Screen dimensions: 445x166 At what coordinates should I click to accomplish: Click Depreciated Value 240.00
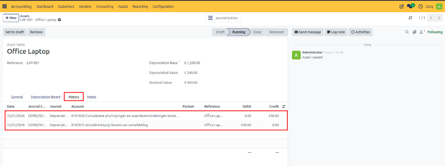tap(191, 73)
